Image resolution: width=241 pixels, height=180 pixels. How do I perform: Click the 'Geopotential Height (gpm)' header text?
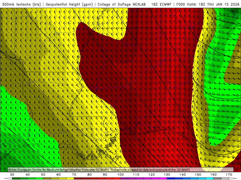[69, 4]
